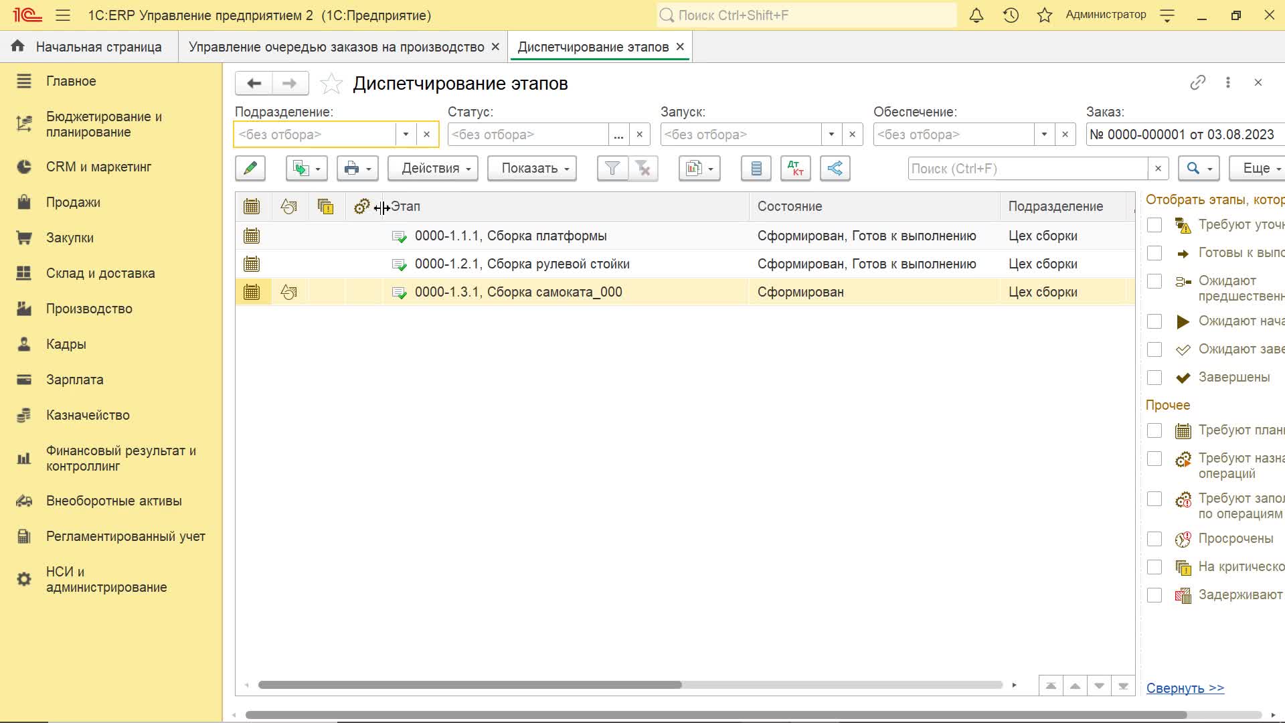Open the Производство section
The image size is (1285, 723).
tap(89, 309)
